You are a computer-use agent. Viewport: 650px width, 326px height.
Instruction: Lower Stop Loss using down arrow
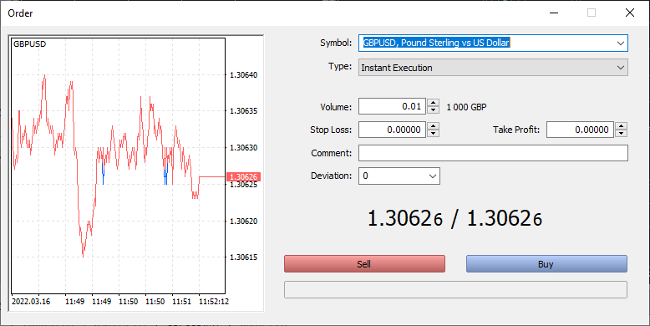pos(434,133)
